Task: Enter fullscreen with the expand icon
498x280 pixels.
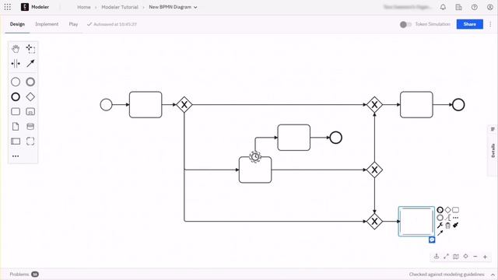Action: point(446,257)
